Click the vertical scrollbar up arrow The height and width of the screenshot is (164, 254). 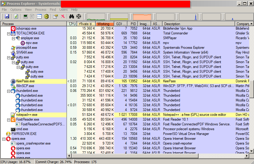[x=251, y=24]
